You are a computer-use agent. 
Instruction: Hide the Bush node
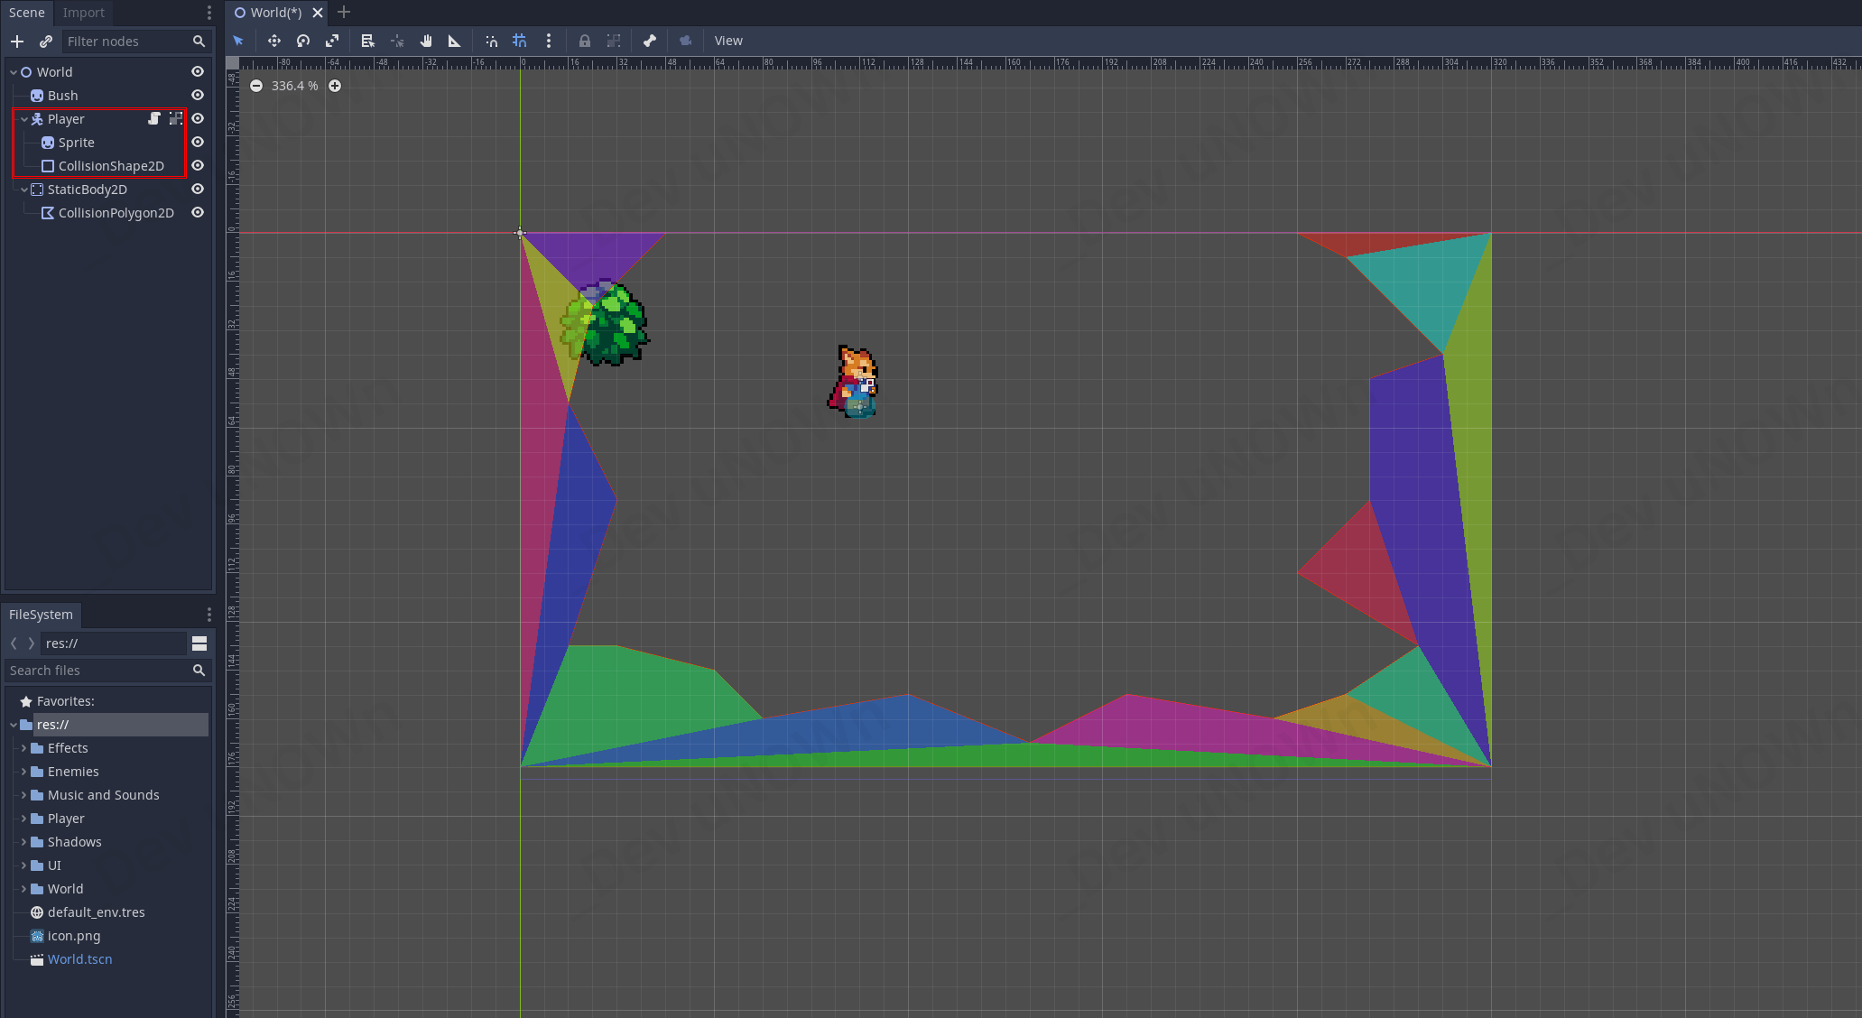tap(198, 96)
